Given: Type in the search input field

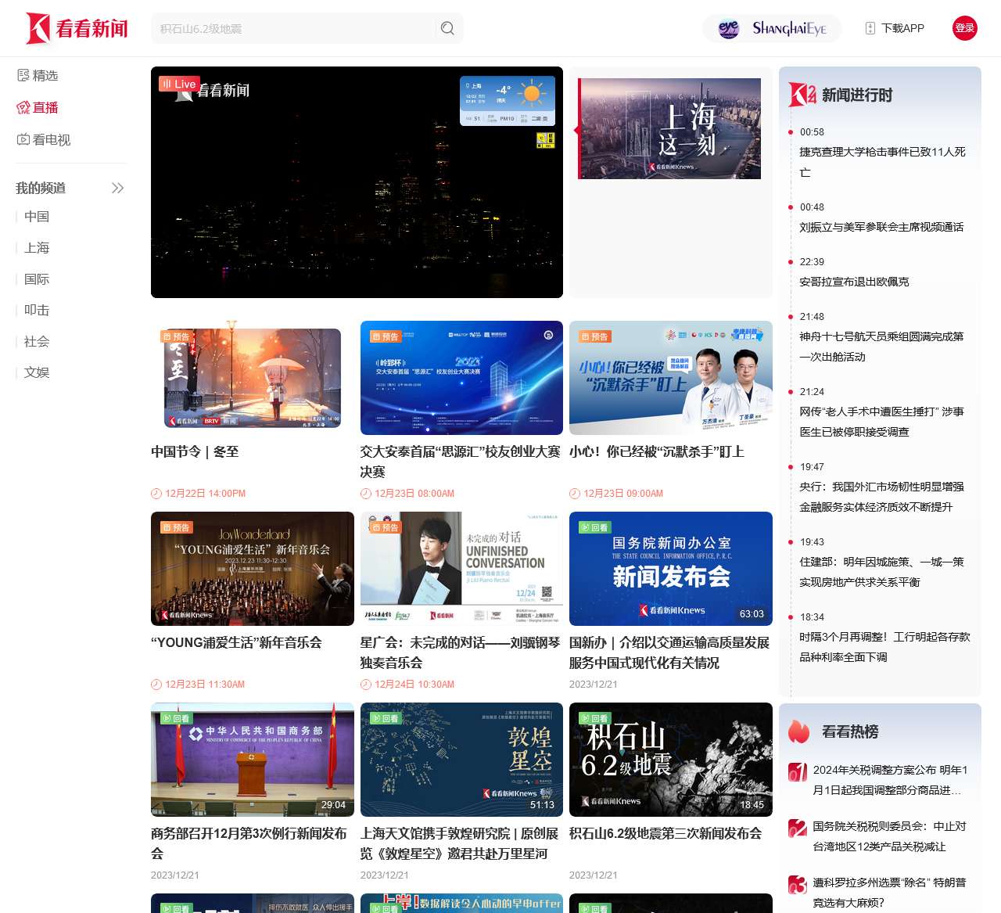Looking at the screenshot, I should (x=293, y=28).
